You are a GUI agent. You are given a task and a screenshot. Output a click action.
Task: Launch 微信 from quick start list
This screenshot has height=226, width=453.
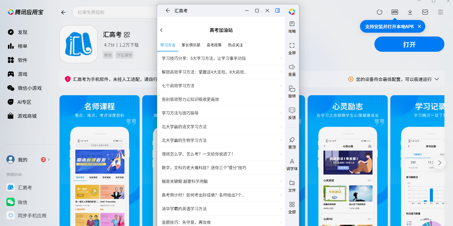(17, 202)
